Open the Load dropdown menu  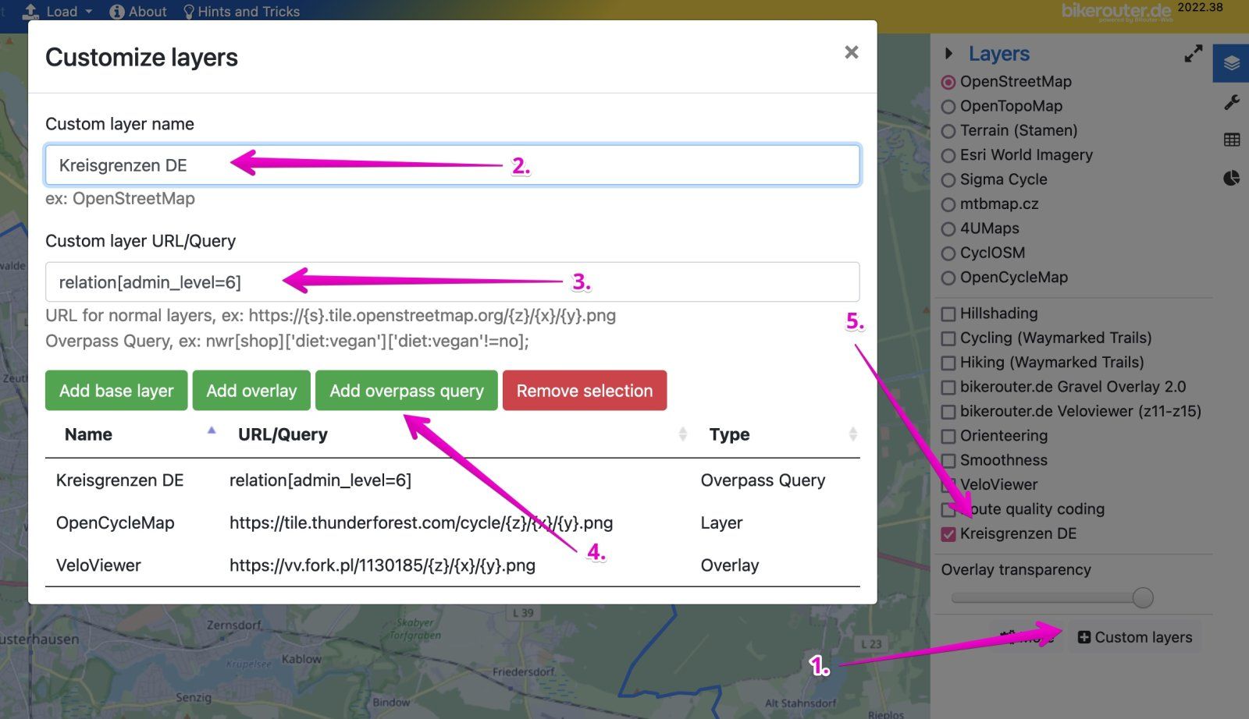(x=59, y=12)
